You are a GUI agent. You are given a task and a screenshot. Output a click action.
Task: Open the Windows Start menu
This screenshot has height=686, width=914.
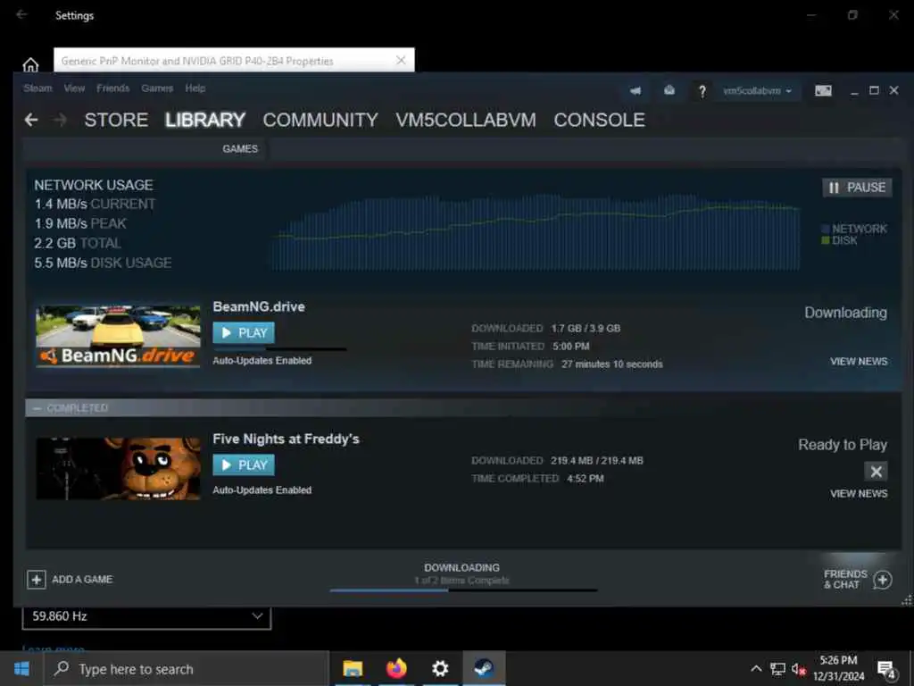21,668
